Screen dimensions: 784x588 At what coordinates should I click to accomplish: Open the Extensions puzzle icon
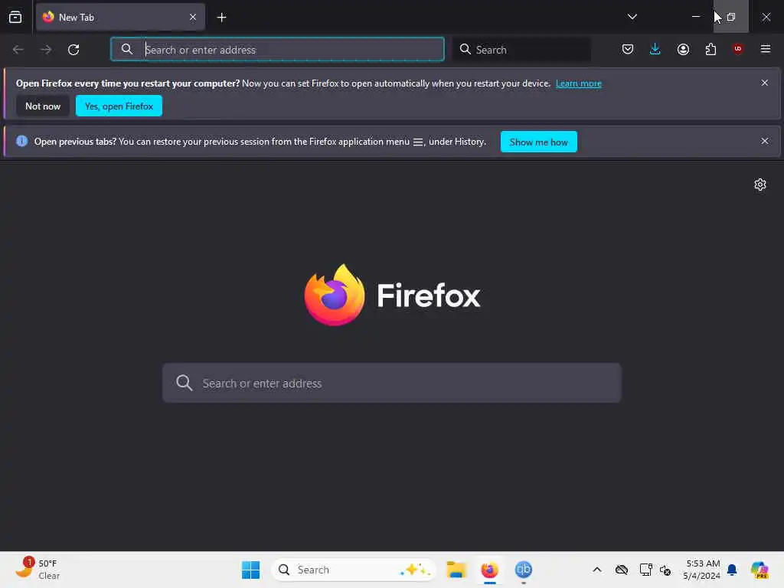click(x=710, y=49)
